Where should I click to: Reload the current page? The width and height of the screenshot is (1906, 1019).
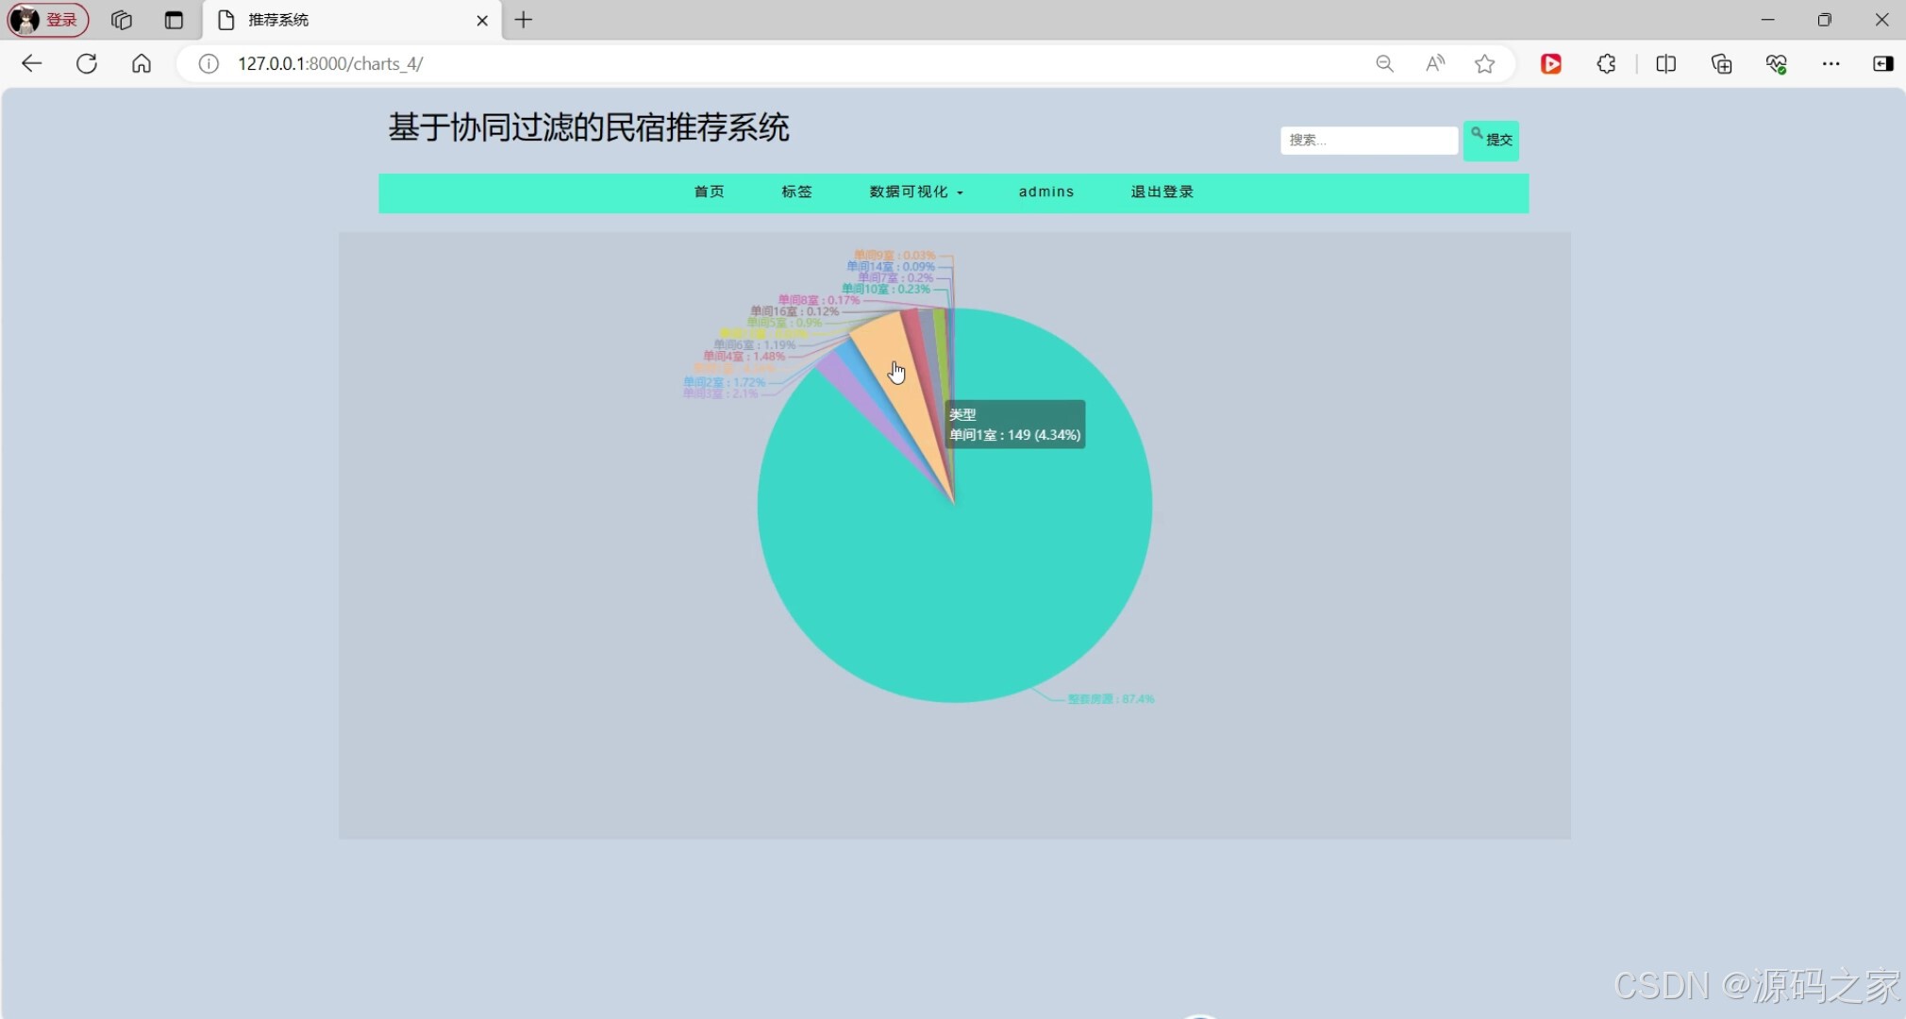[x=87, y=63]
